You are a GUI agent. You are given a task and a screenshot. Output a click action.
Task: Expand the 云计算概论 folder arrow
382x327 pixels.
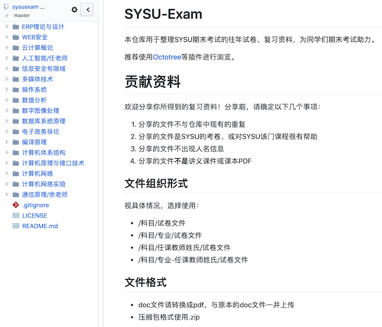point(7,48)
